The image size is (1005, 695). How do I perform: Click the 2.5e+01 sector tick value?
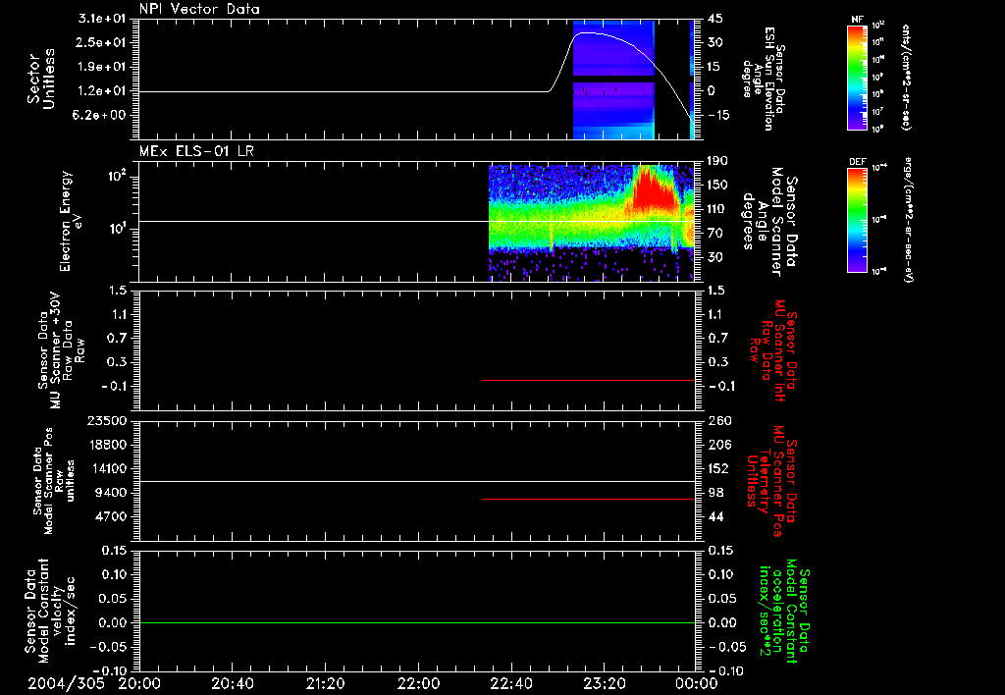pos(102,42)
